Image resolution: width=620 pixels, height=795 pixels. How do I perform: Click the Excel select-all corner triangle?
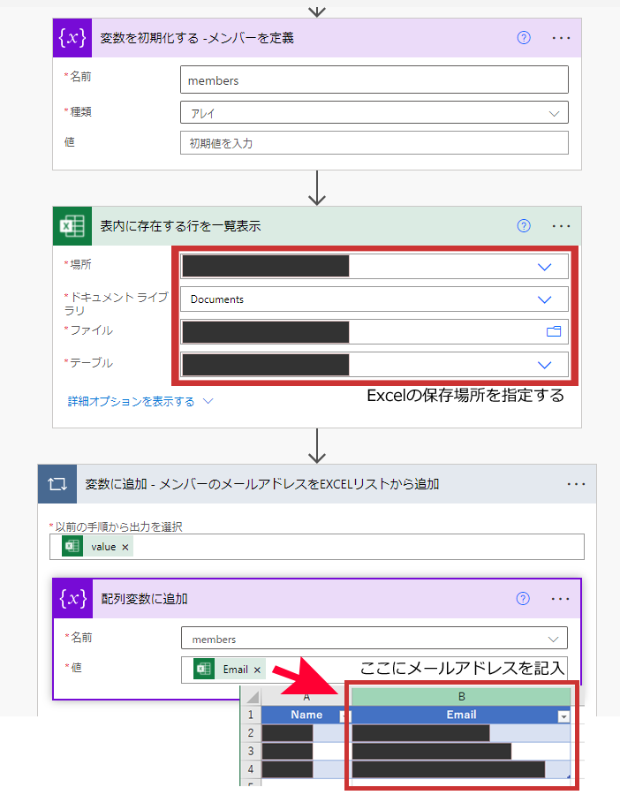pos(252,697)
